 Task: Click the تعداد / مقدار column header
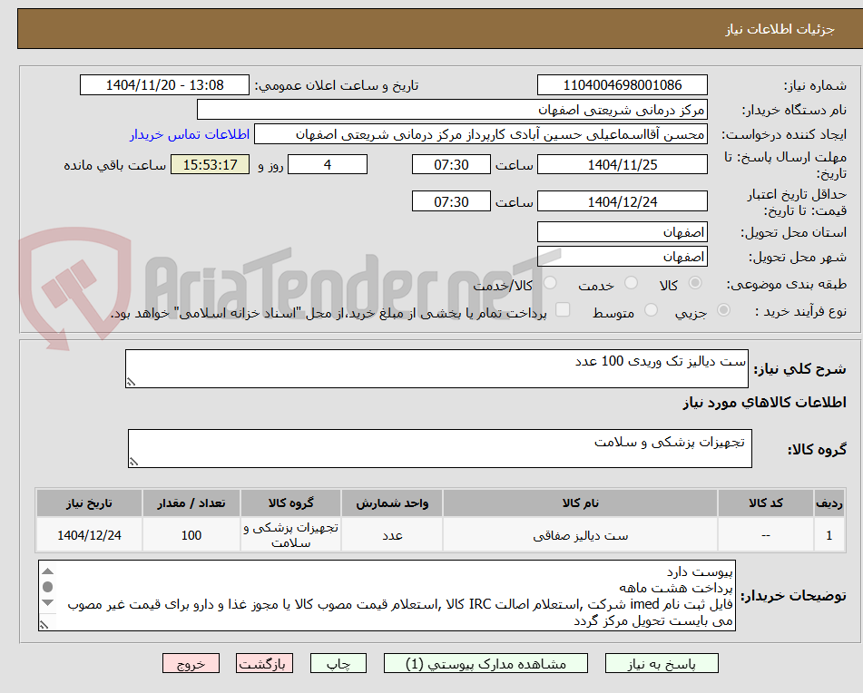[x=191, y=503]
